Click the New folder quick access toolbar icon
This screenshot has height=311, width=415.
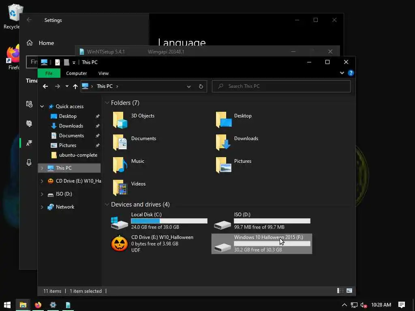[66, 62]
